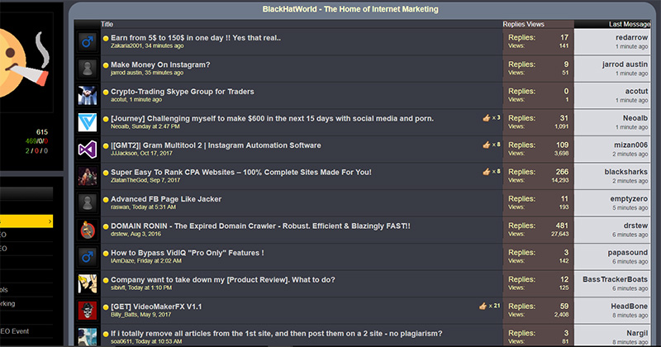
Task: Click thread starter name ZlatanTheGod
Action: 129,180
